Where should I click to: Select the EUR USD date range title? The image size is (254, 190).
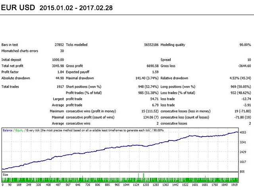click(x=57, y=8)
